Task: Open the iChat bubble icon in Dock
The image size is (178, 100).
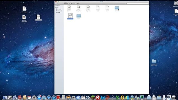Action: click(78, 97)
